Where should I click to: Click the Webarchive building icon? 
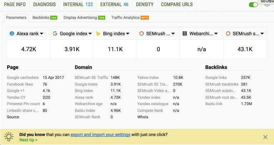(x=185, y=33)
